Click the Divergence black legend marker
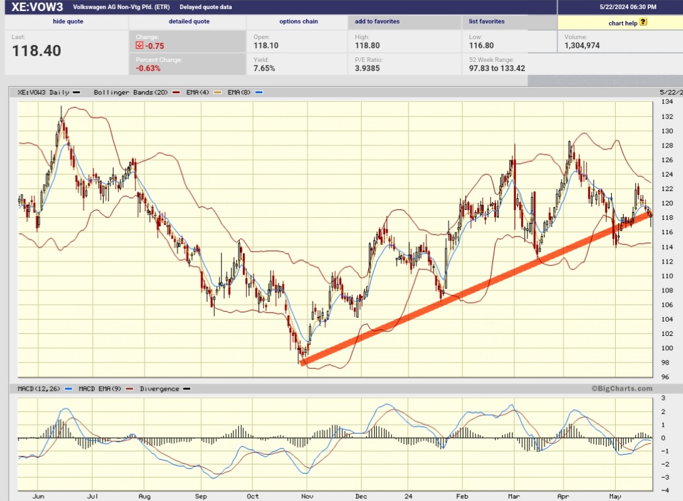 coord(187,388)
